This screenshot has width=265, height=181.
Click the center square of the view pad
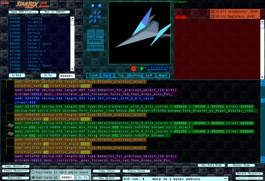[95, 17]
